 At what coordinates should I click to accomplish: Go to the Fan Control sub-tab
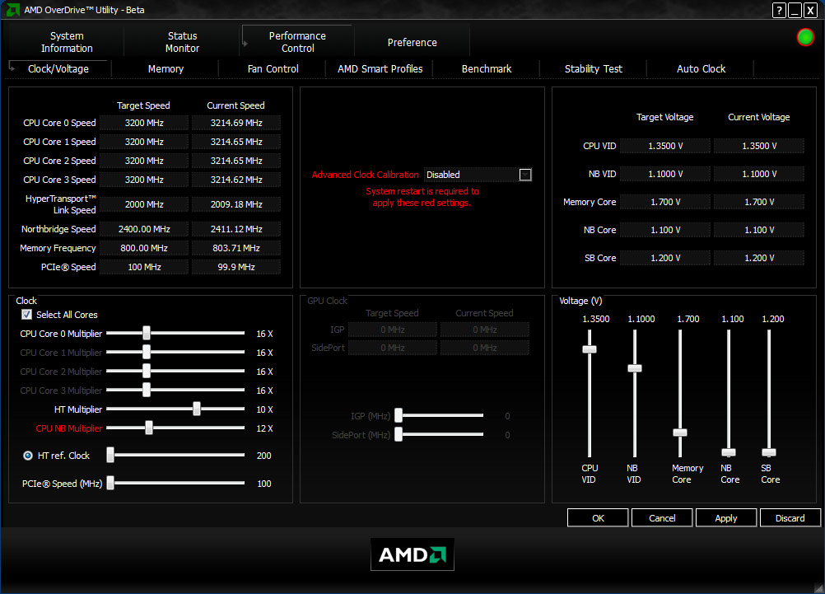[273, 69]
